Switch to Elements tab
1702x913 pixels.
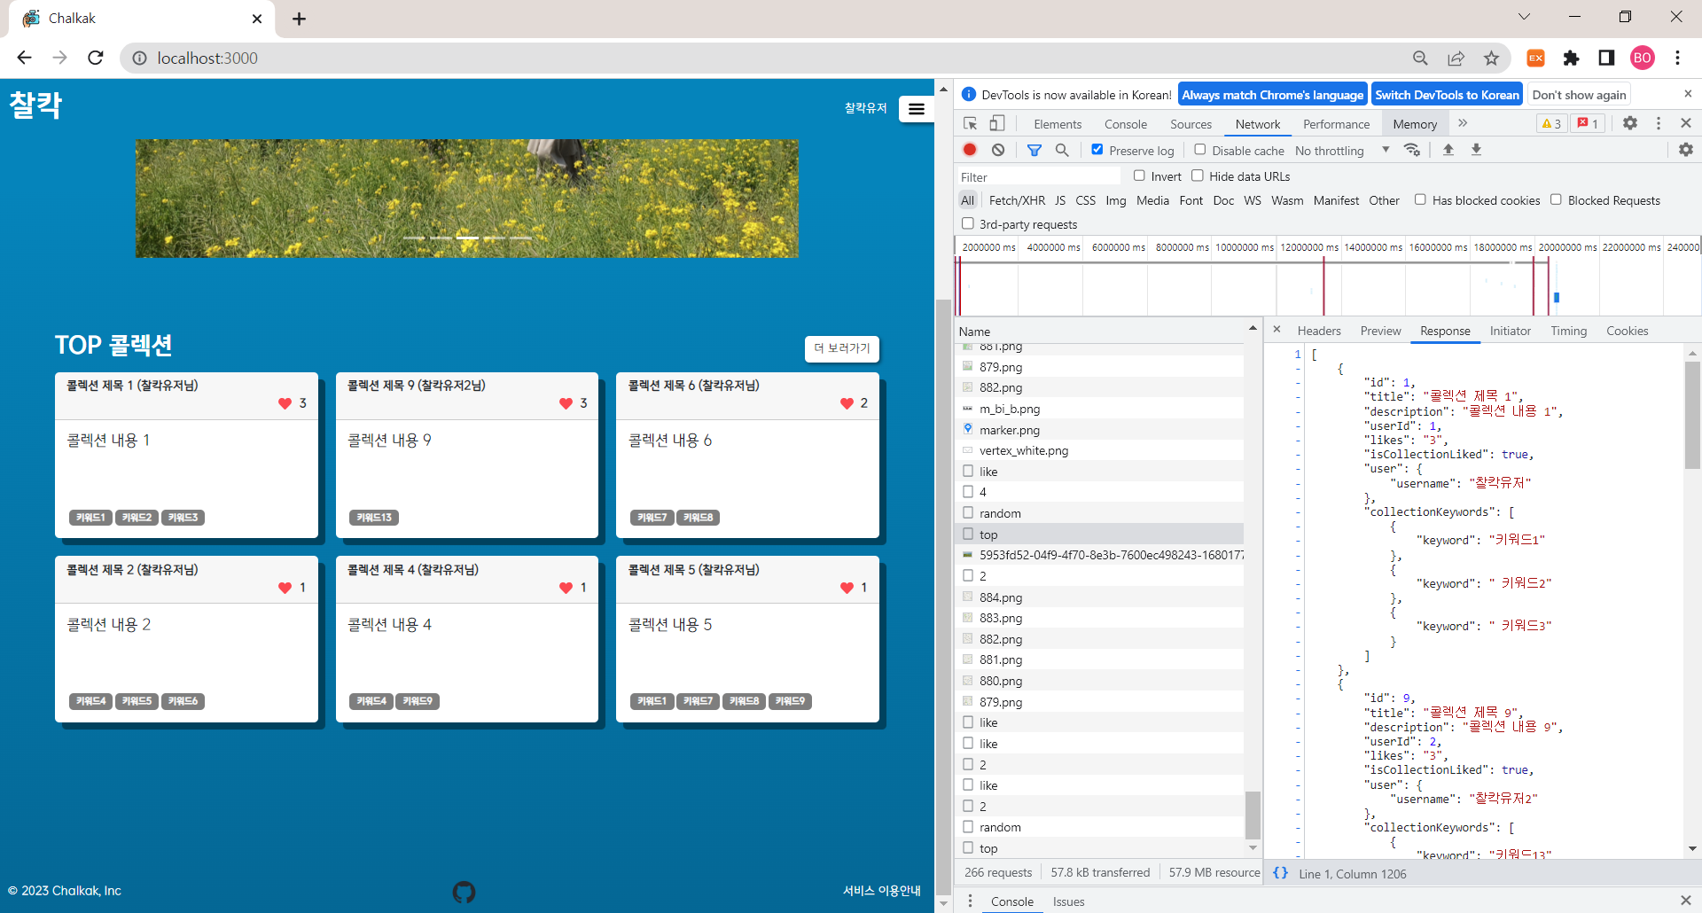tap(1058, 124)
